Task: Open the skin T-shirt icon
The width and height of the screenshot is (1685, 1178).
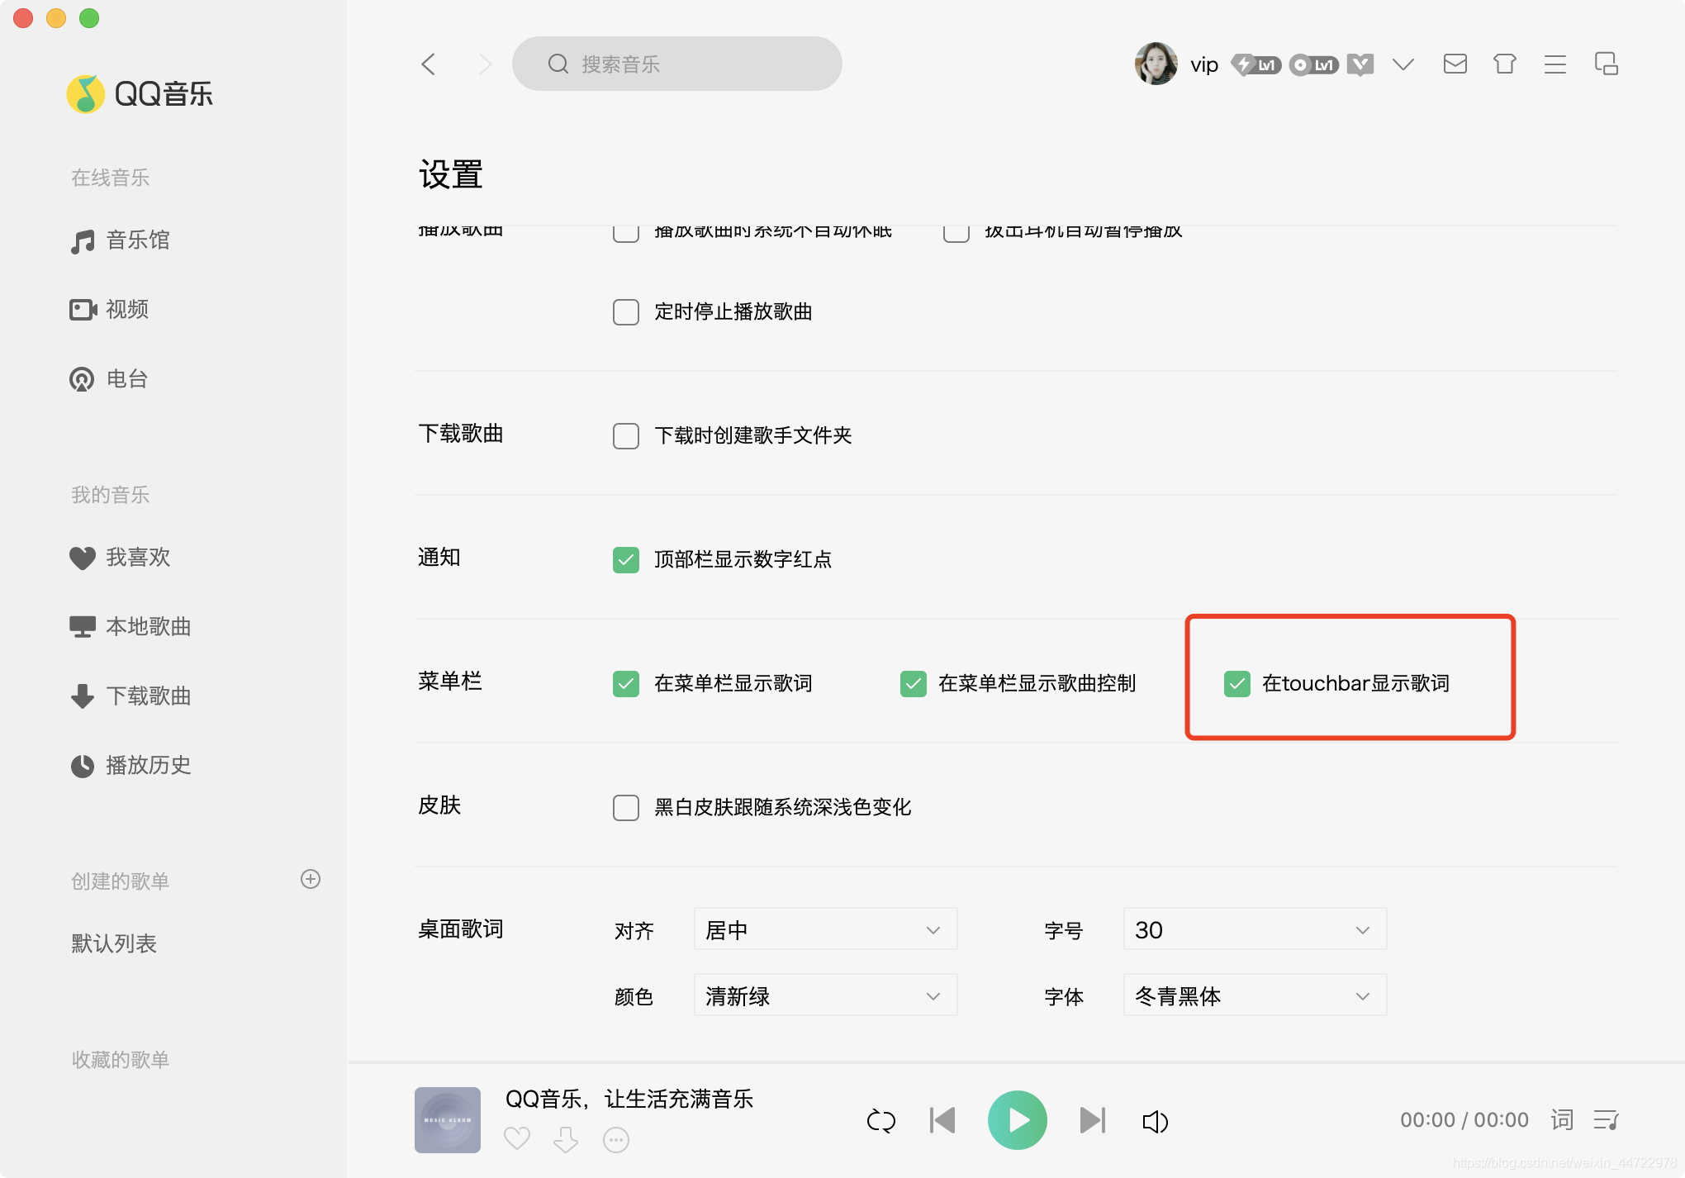Action: pos(1504,64)
